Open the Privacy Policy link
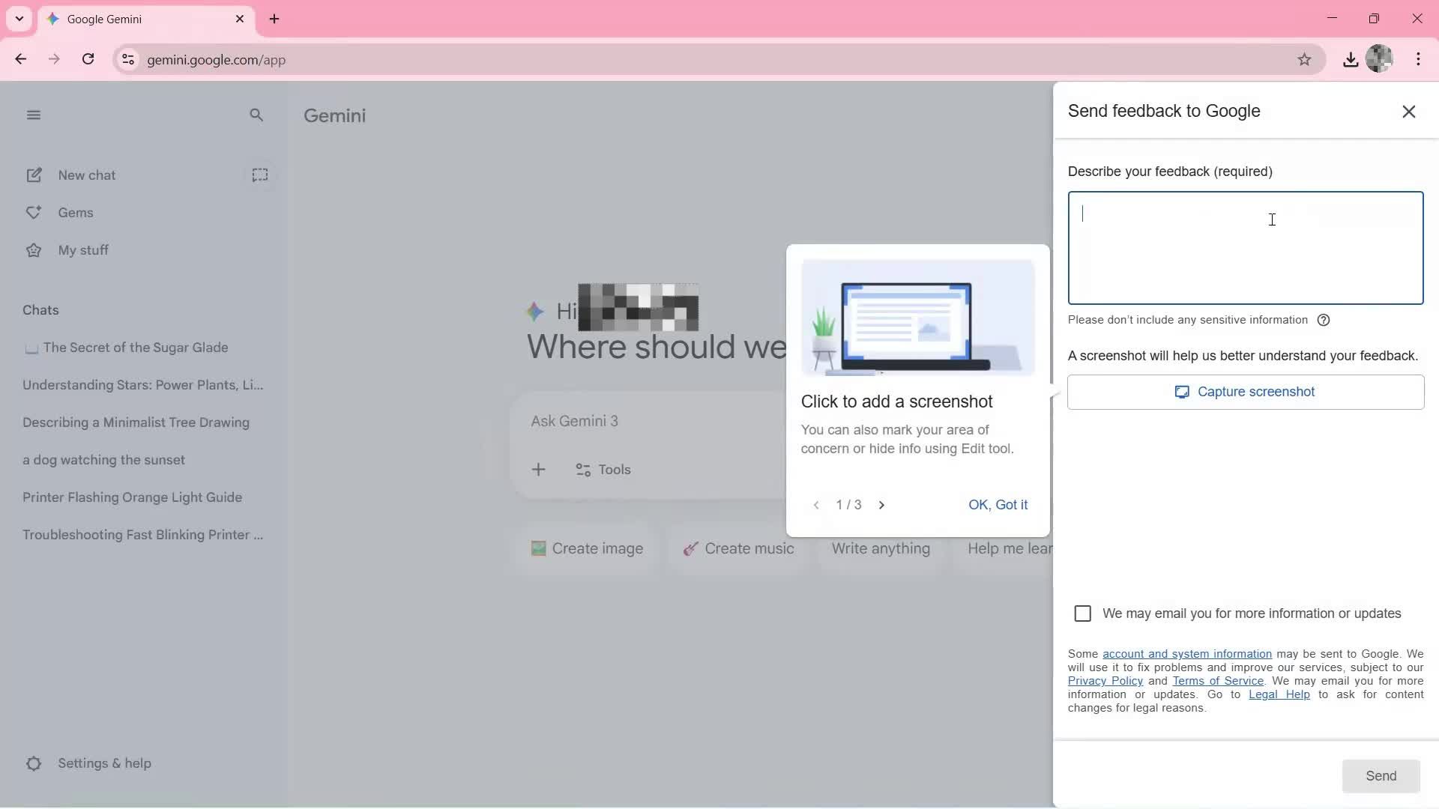Screen dimensions: 1439x809 (1105, 680)
